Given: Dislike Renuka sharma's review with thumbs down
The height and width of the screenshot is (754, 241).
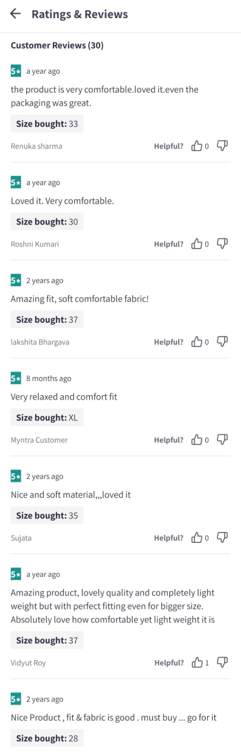Looking at the screenshot, I should pyautogui.click(x=222, y=146).
